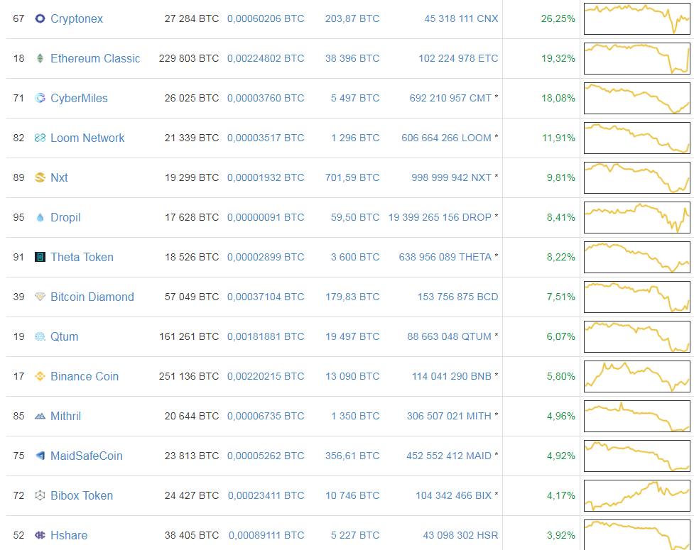Click the Hshare logo icon
The height and width of the screenshot is (550, 694).
click(x=40, y=535)
